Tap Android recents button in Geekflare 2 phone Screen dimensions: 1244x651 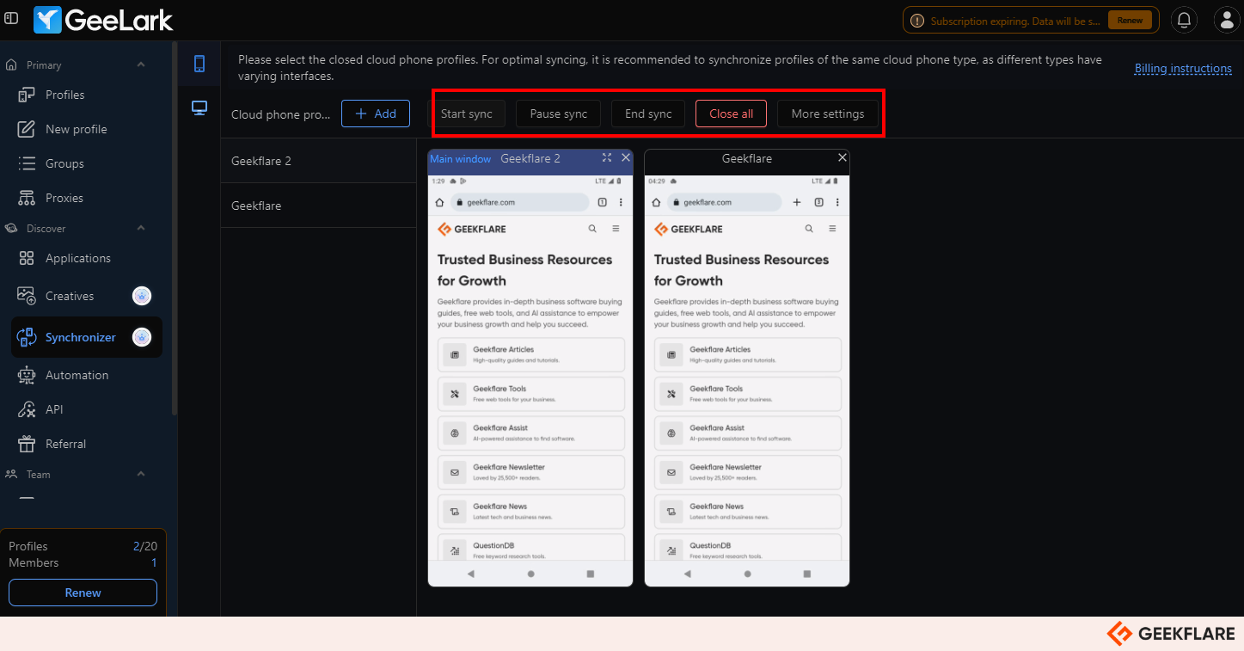click(590, 574)
